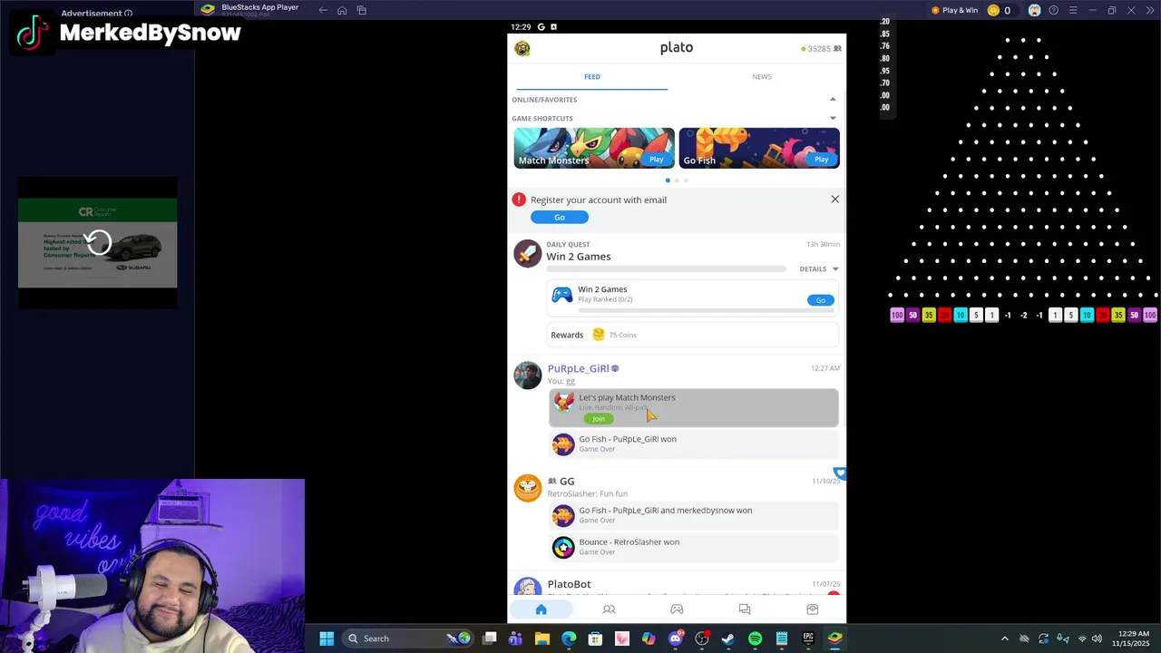Play the Match Monsters shortcut

point(656,160)
